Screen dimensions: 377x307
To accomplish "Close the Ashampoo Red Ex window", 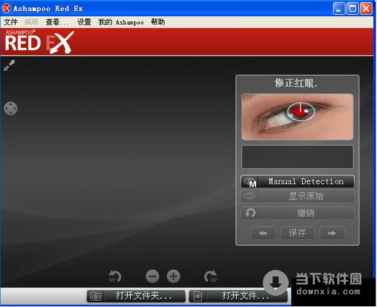I will tap(366, 8).
